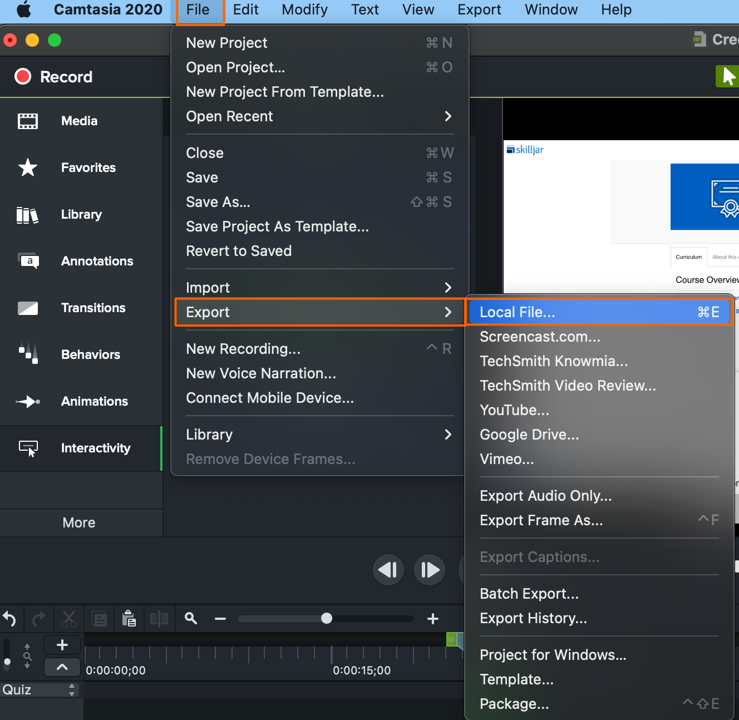The width and height of the screenshot is (739, 720).
Task: Select Local File... export option
Action: click(600, 312)
